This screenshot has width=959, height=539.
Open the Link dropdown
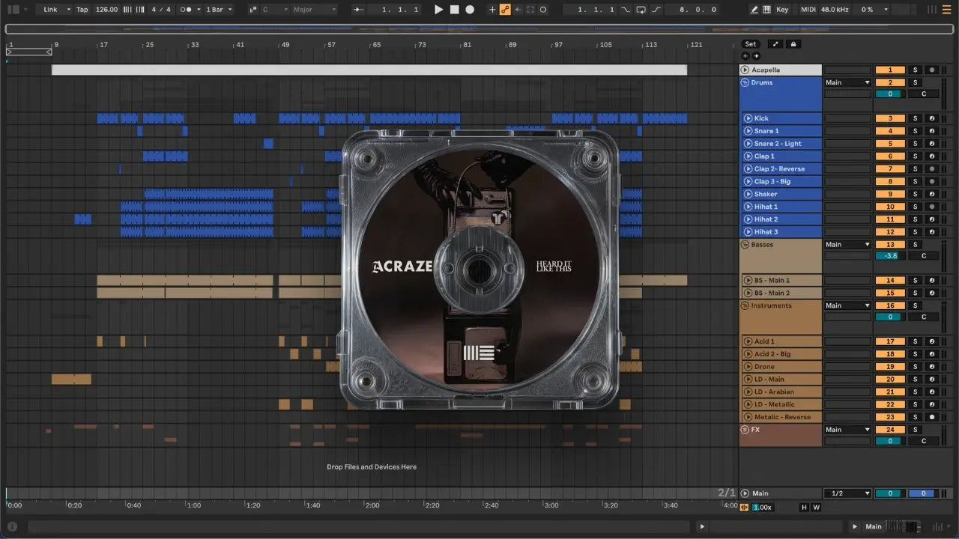pyautogui.click(x=56, y=10)
